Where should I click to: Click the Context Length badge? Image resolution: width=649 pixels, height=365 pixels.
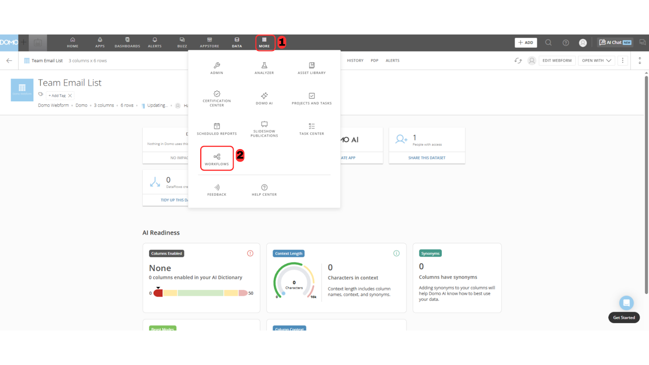(288, 253)
